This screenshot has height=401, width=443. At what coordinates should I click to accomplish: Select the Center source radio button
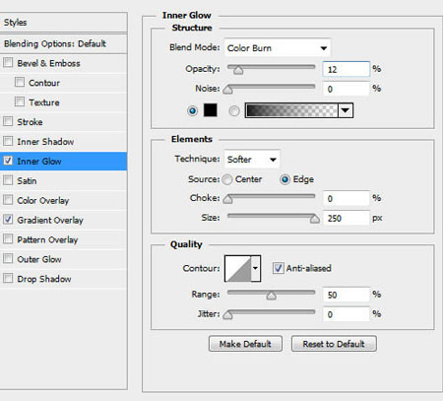227,179
